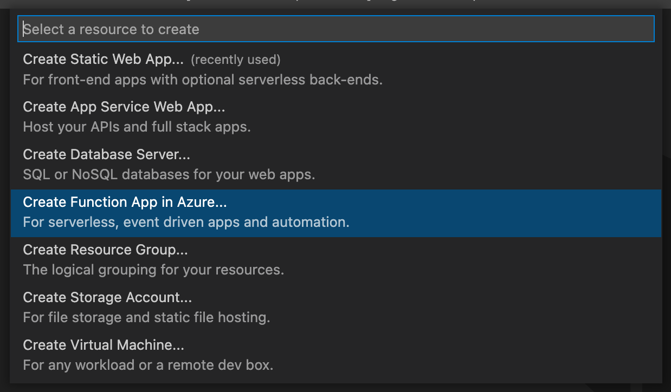Select Create Storage Account entry
This screenshot has height=392, width=671.
(336, 309)
